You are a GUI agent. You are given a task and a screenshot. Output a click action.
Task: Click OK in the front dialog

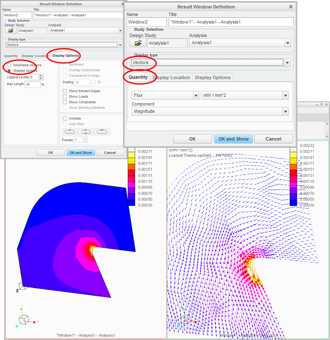(192, 139)
